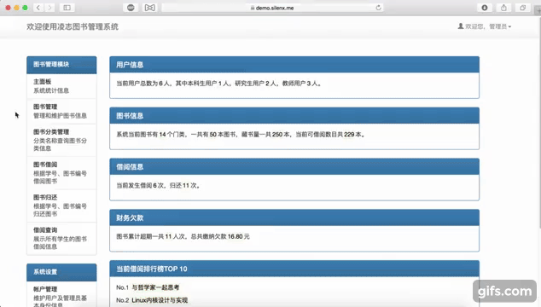Show all tabs overview icon
The width and height of the screenshot is (541, 307).
click(x=523, y=8)
